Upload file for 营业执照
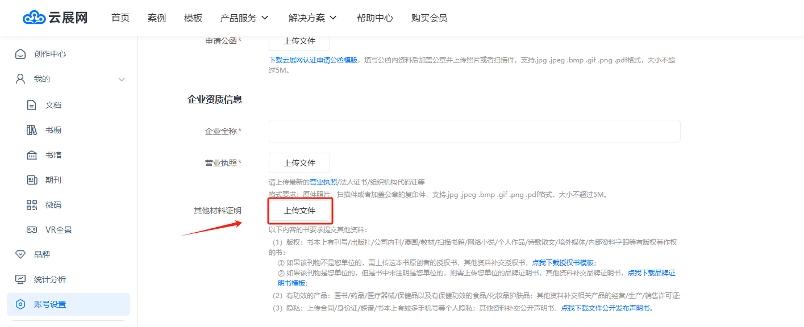The height and width of the screenshot is (327, 804). (x=299, y=163)
